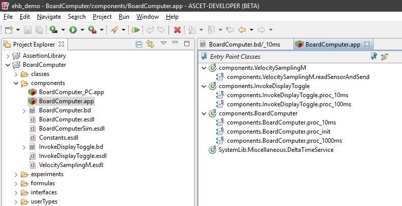Image resolution: width=402 pixels, height=206 pixels.
Task: Click the red X delete toolbar icon
Action: tap(177, 30)
